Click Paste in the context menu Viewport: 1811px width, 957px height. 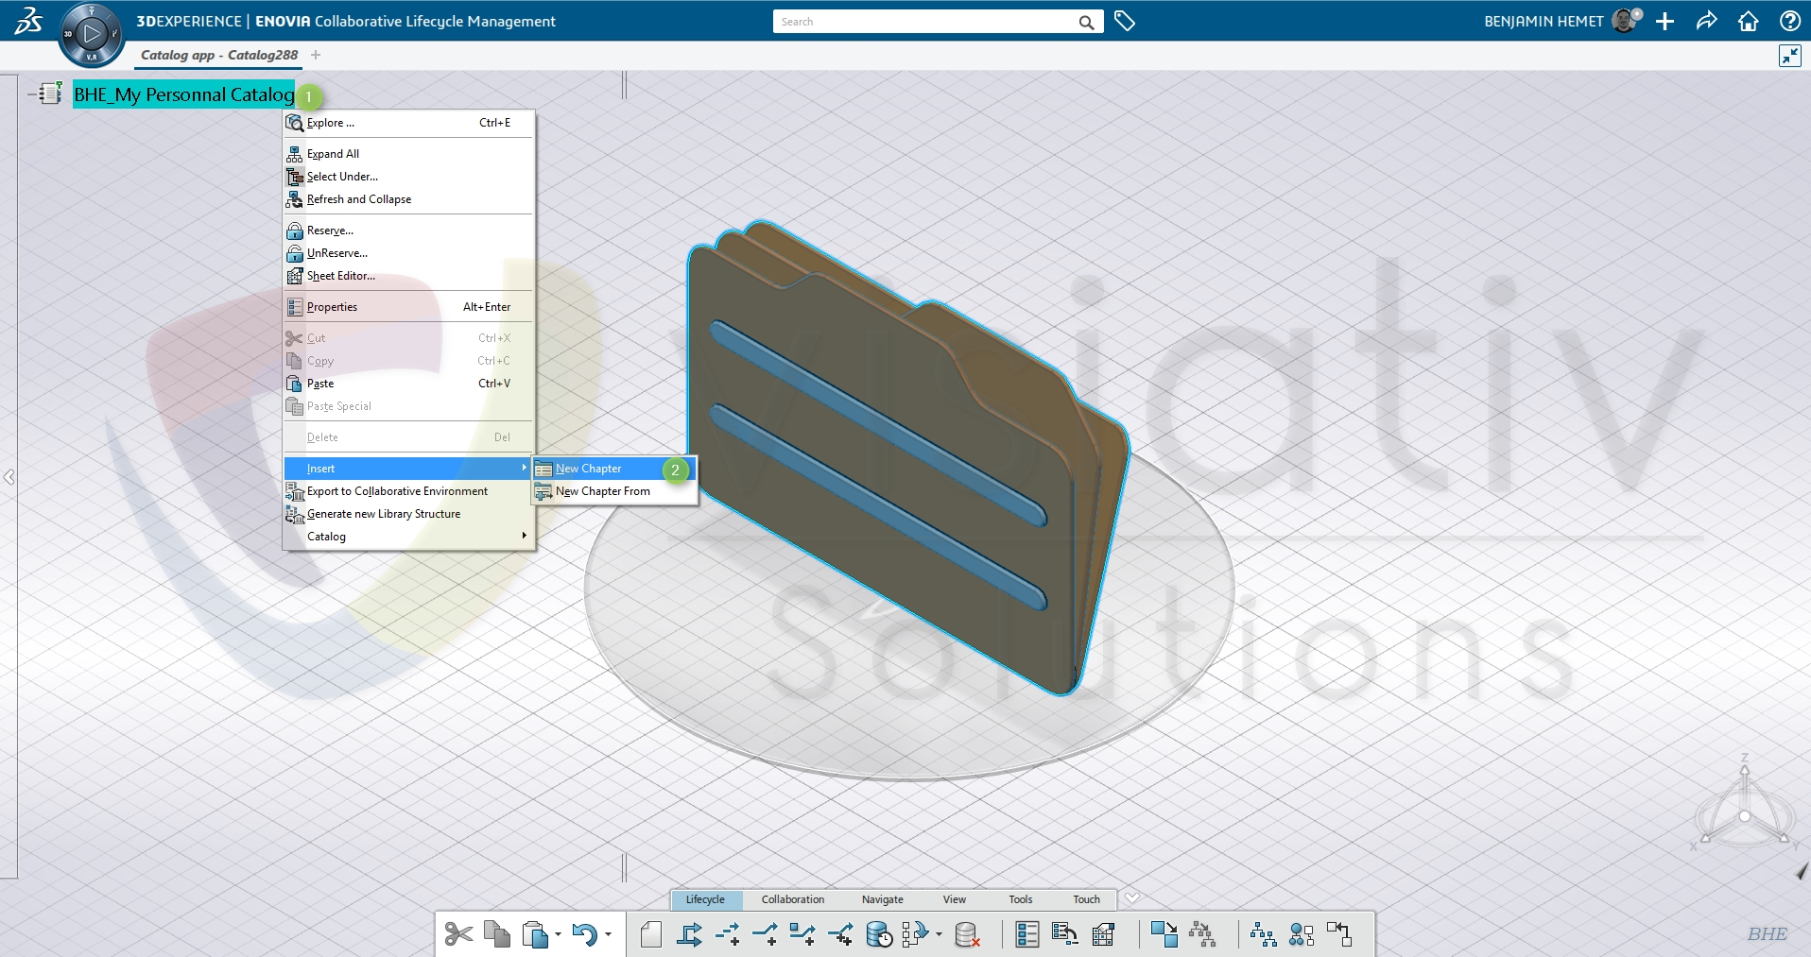407,384
